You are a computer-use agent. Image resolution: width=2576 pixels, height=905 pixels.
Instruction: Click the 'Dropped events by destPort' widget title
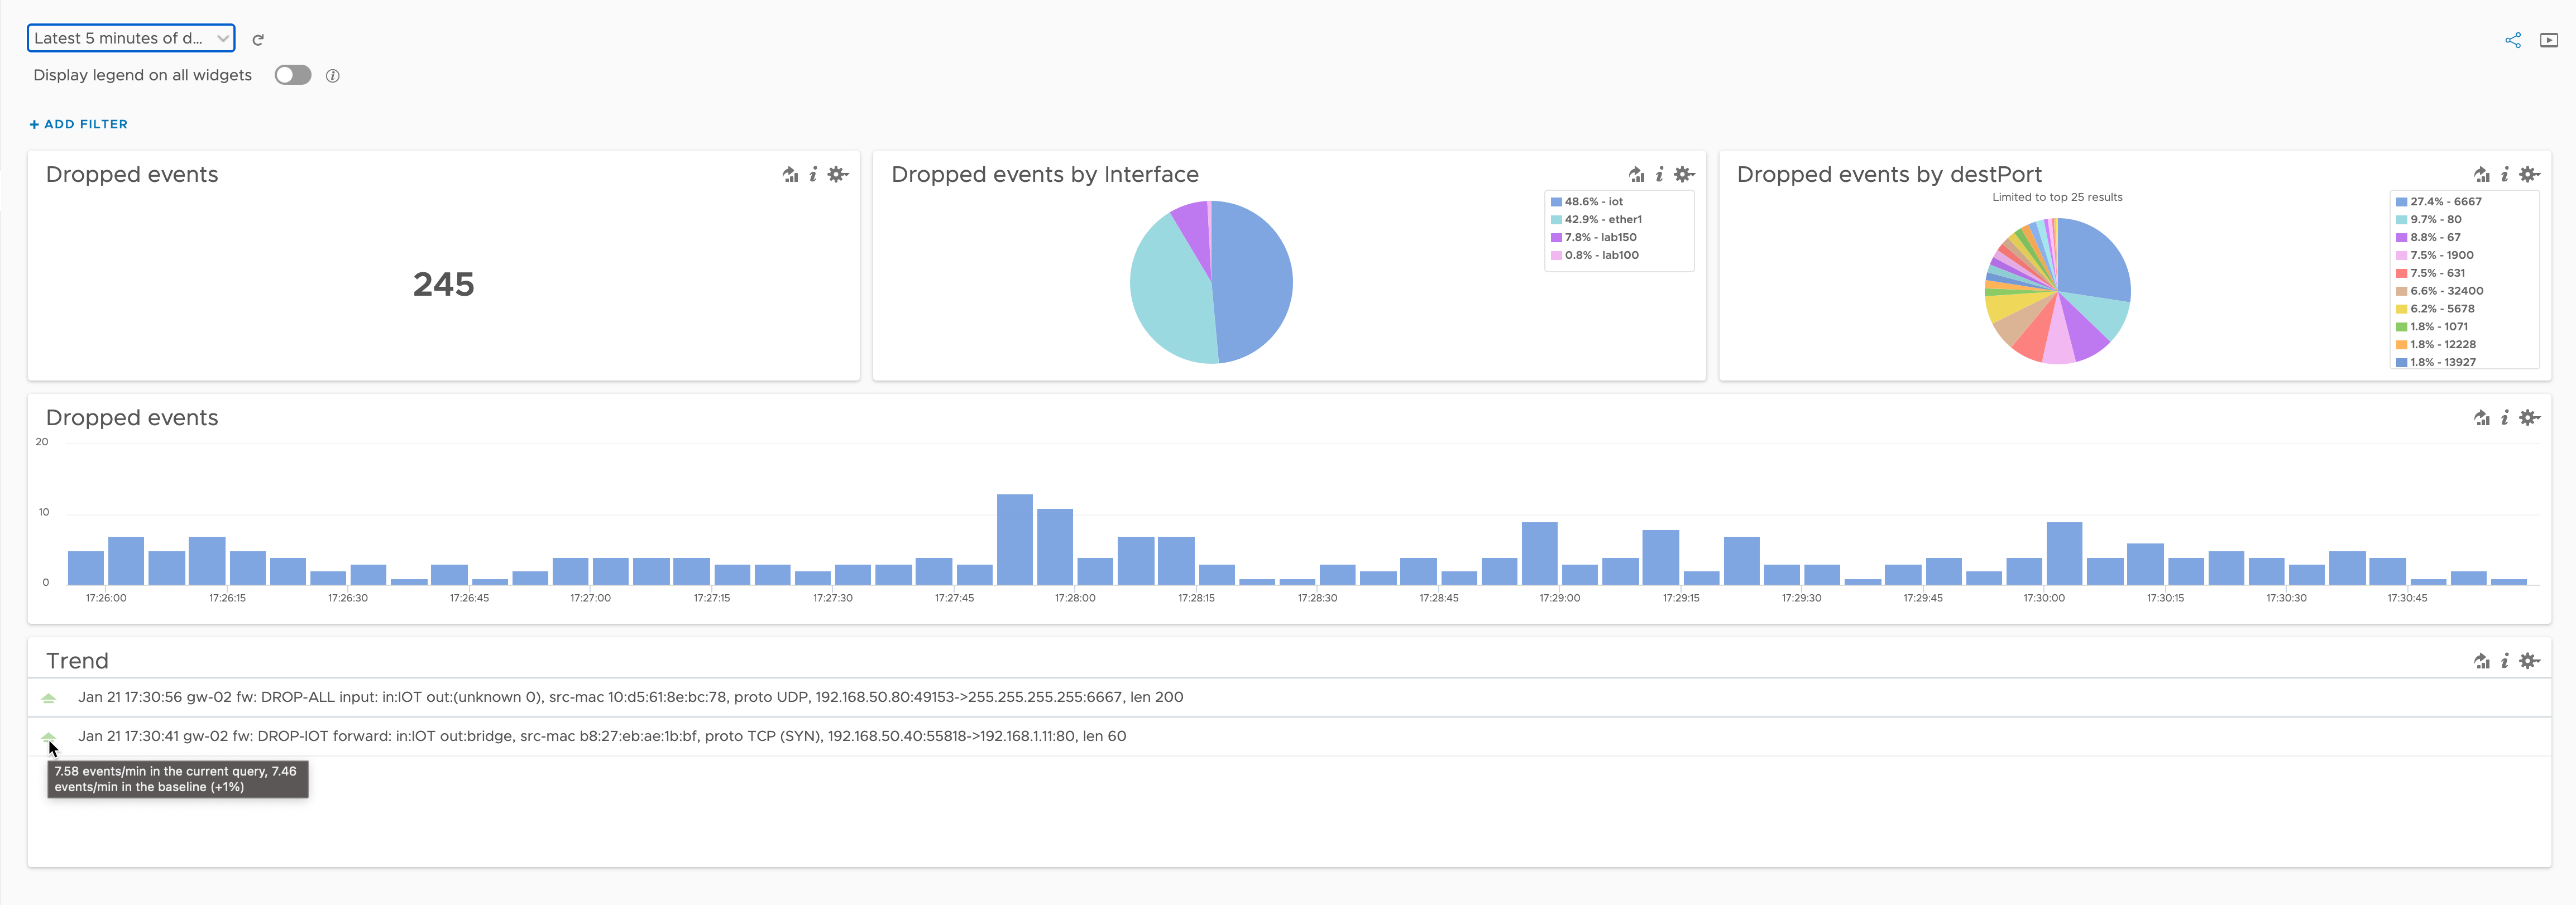pos(1889,175)
